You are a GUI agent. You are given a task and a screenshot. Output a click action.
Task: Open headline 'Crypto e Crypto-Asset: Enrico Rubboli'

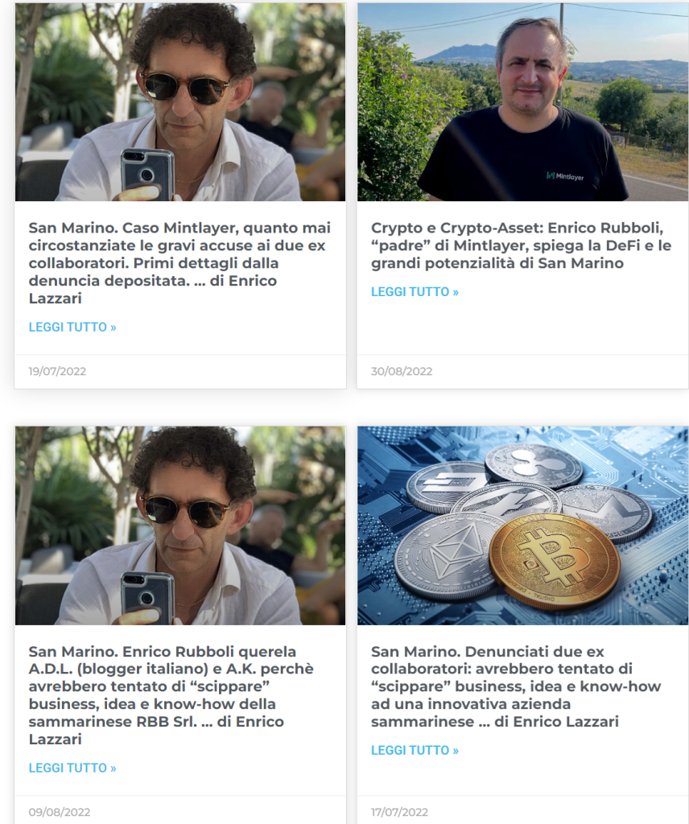point(522,245)
